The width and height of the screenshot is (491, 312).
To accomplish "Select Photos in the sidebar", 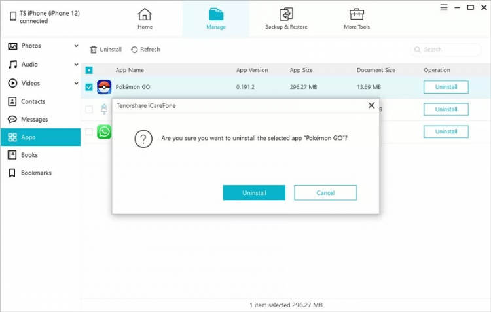I will [x=31, y=46].
